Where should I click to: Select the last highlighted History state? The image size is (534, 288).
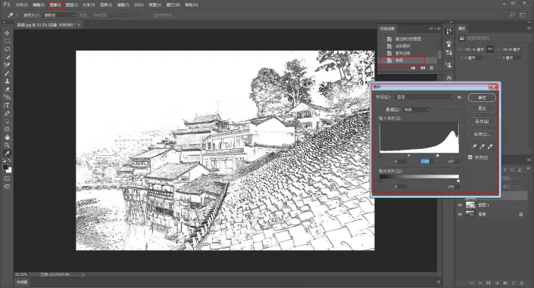coord(408,60)
